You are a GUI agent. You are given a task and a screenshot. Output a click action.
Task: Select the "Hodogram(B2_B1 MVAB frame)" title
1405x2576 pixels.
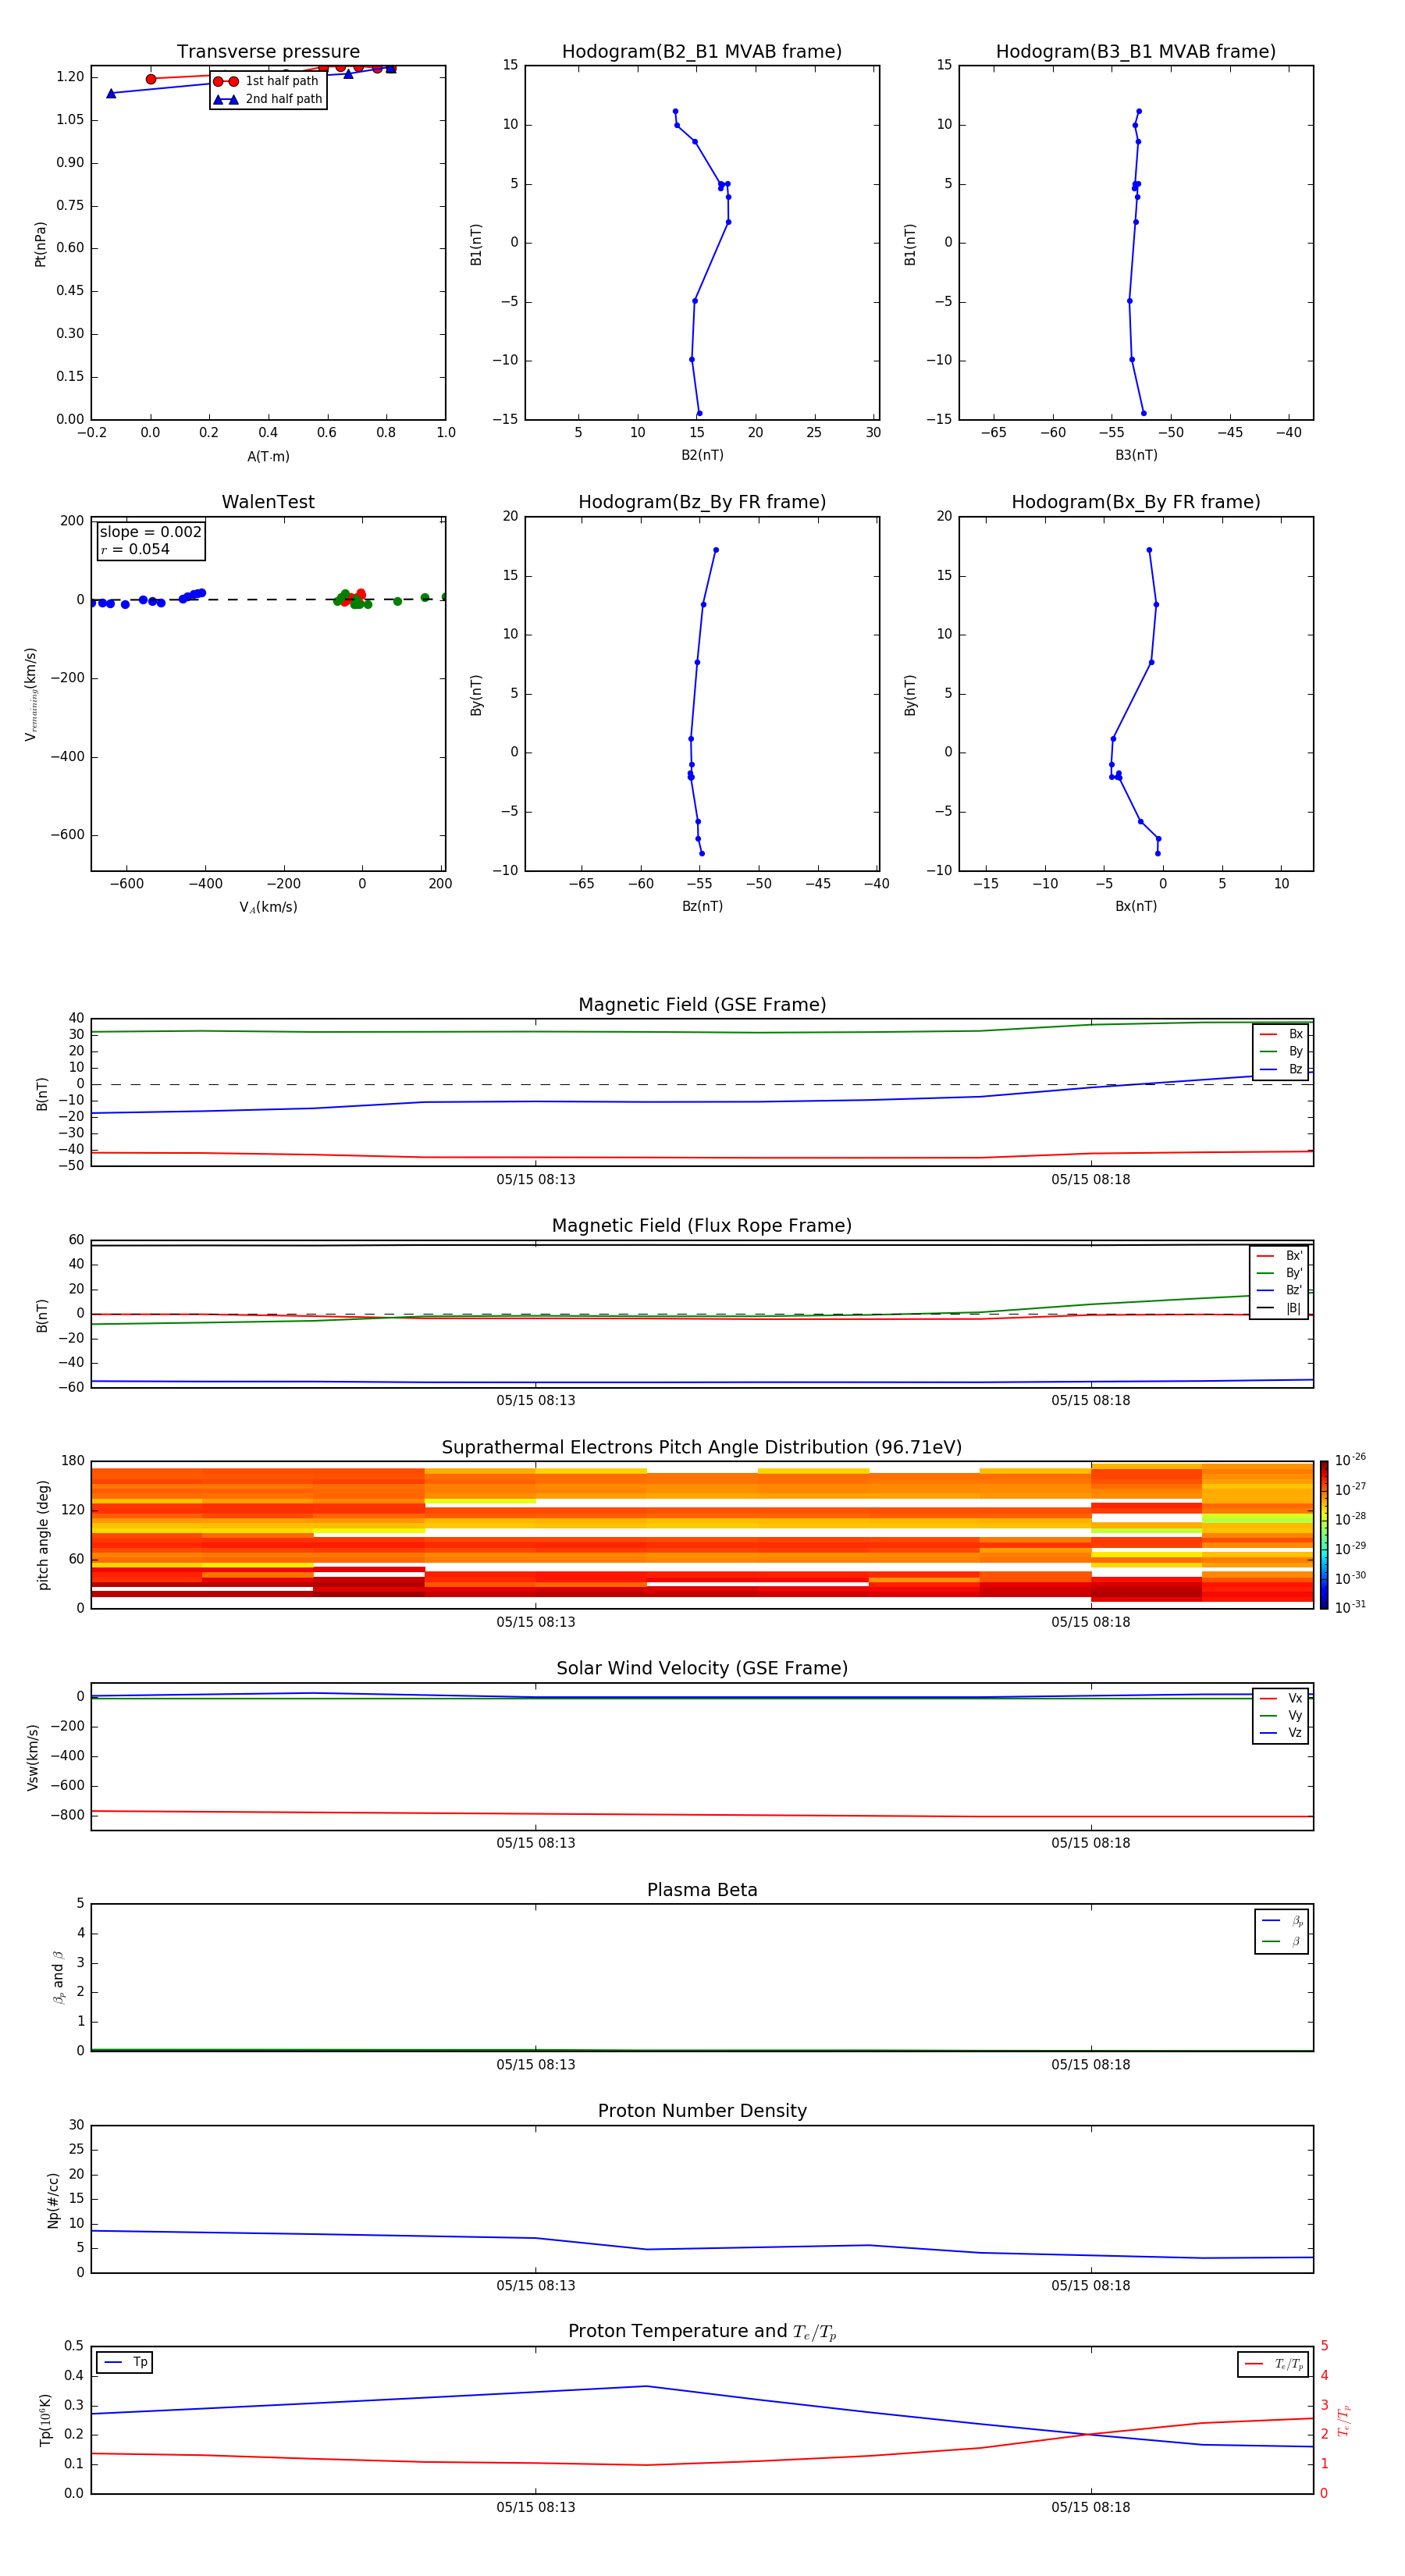coord(702,52)
